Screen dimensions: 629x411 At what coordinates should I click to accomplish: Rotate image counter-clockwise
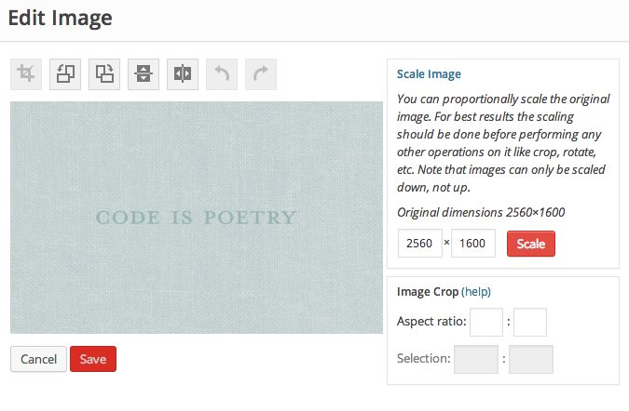65,75
